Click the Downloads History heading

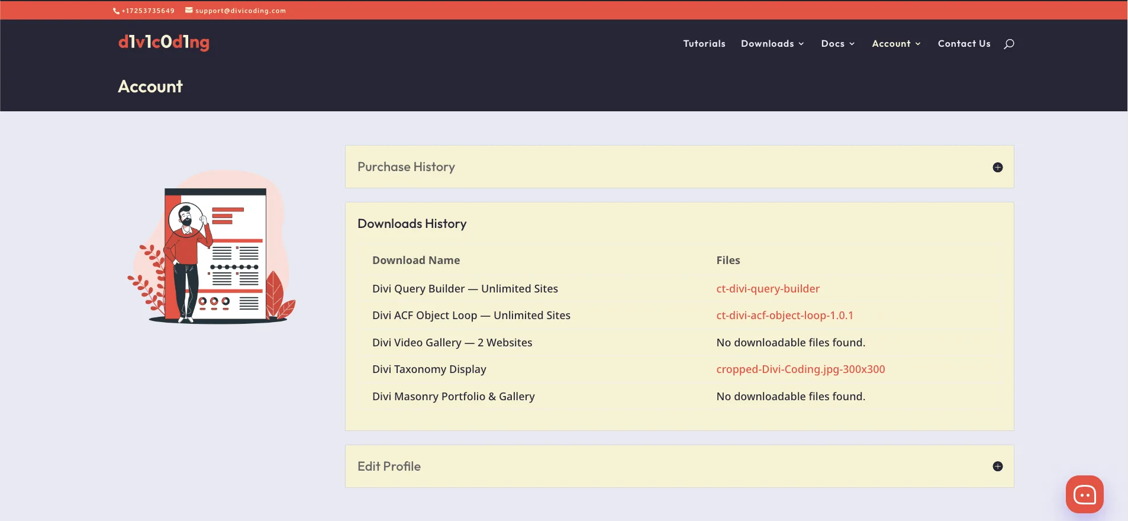tap(412, 224)
